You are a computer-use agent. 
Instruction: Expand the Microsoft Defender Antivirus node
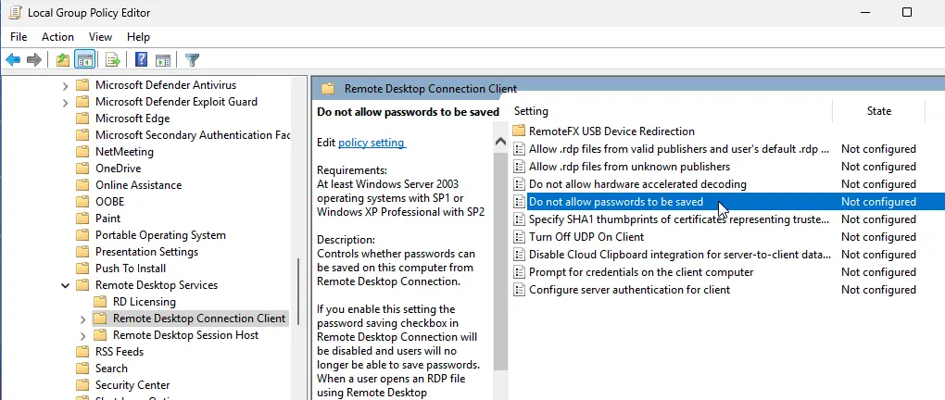66,85
